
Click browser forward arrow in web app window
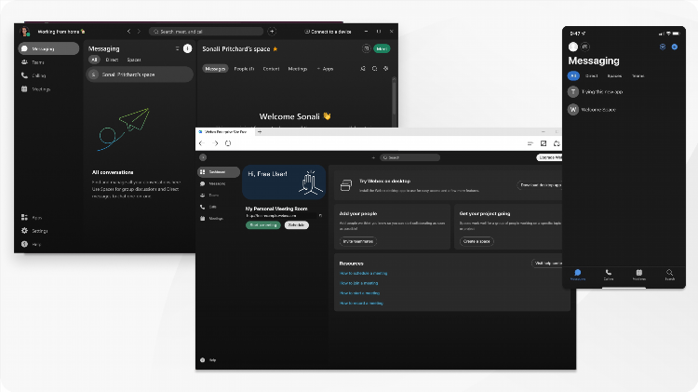pyautogui.click(x=216, y=143)
